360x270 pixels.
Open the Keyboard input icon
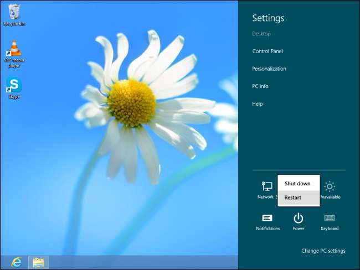pyautogui.click(x=330, y=222)
